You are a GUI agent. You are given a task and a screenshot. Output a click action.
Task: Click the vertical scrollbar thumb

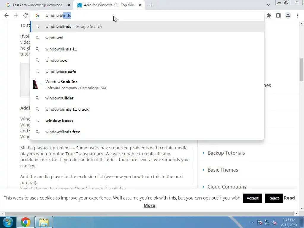(301, 70)
